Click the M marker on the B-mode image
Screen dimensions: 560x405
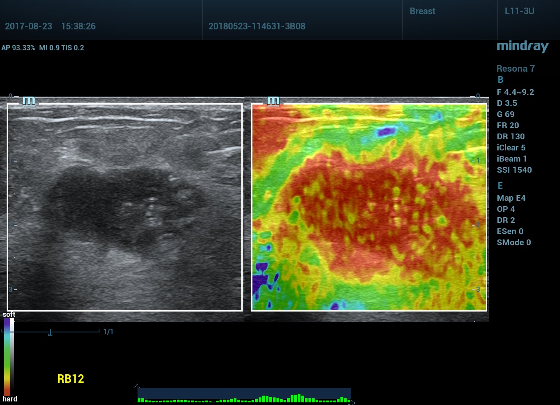tap(29, 101)
